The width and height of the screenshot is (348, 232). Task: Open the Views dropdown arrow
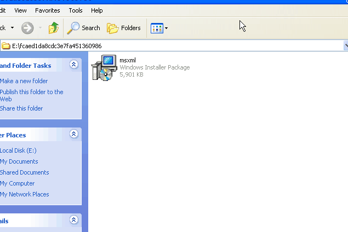point(167,28)
